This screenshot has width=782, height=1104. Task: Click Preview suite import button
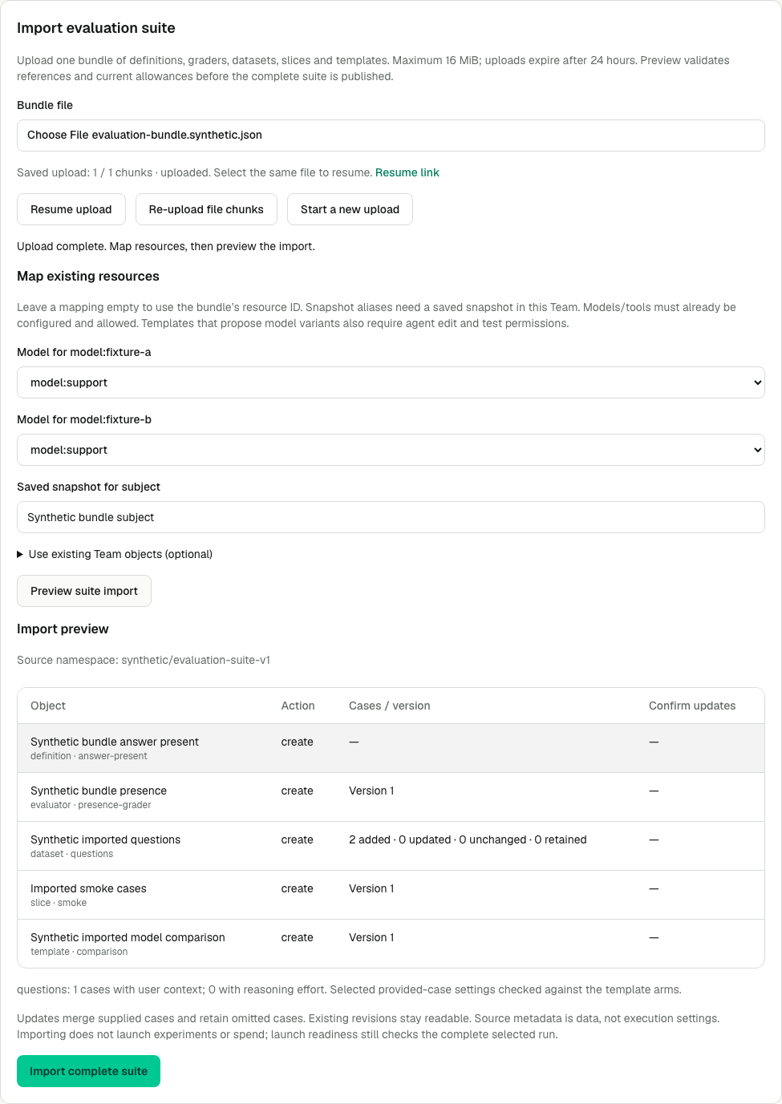pyautogui.click(x=84, y=591)
